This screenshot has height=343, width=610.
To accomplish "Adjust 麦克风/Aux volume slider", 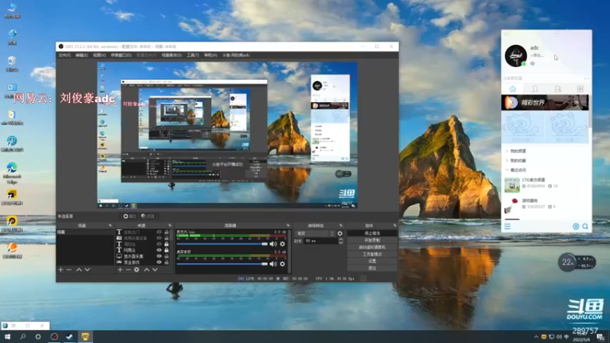I will coord(222,244).
